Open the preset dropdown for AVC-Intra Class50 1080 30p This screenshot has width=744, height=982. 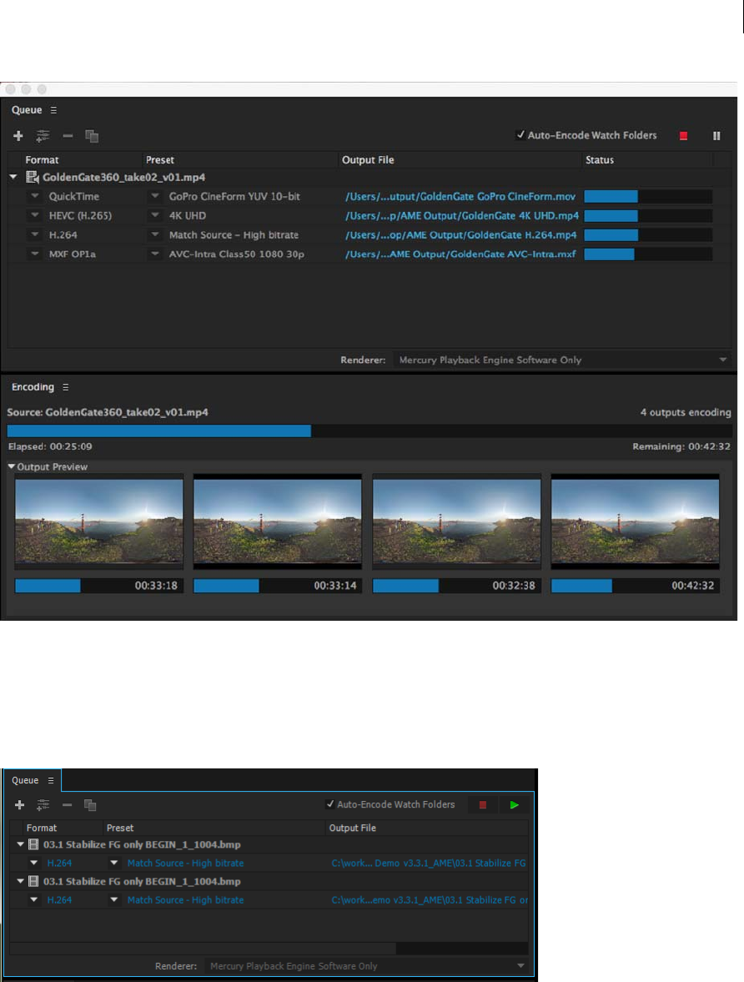(154, 254)
